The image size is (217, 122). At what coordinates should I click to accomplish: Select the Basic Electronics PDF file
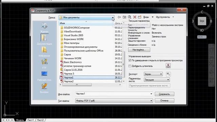click(x=73, y=62)
